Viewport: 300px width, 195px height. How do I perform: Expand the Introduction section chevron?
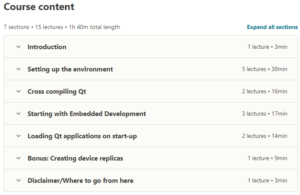point(18,47)
